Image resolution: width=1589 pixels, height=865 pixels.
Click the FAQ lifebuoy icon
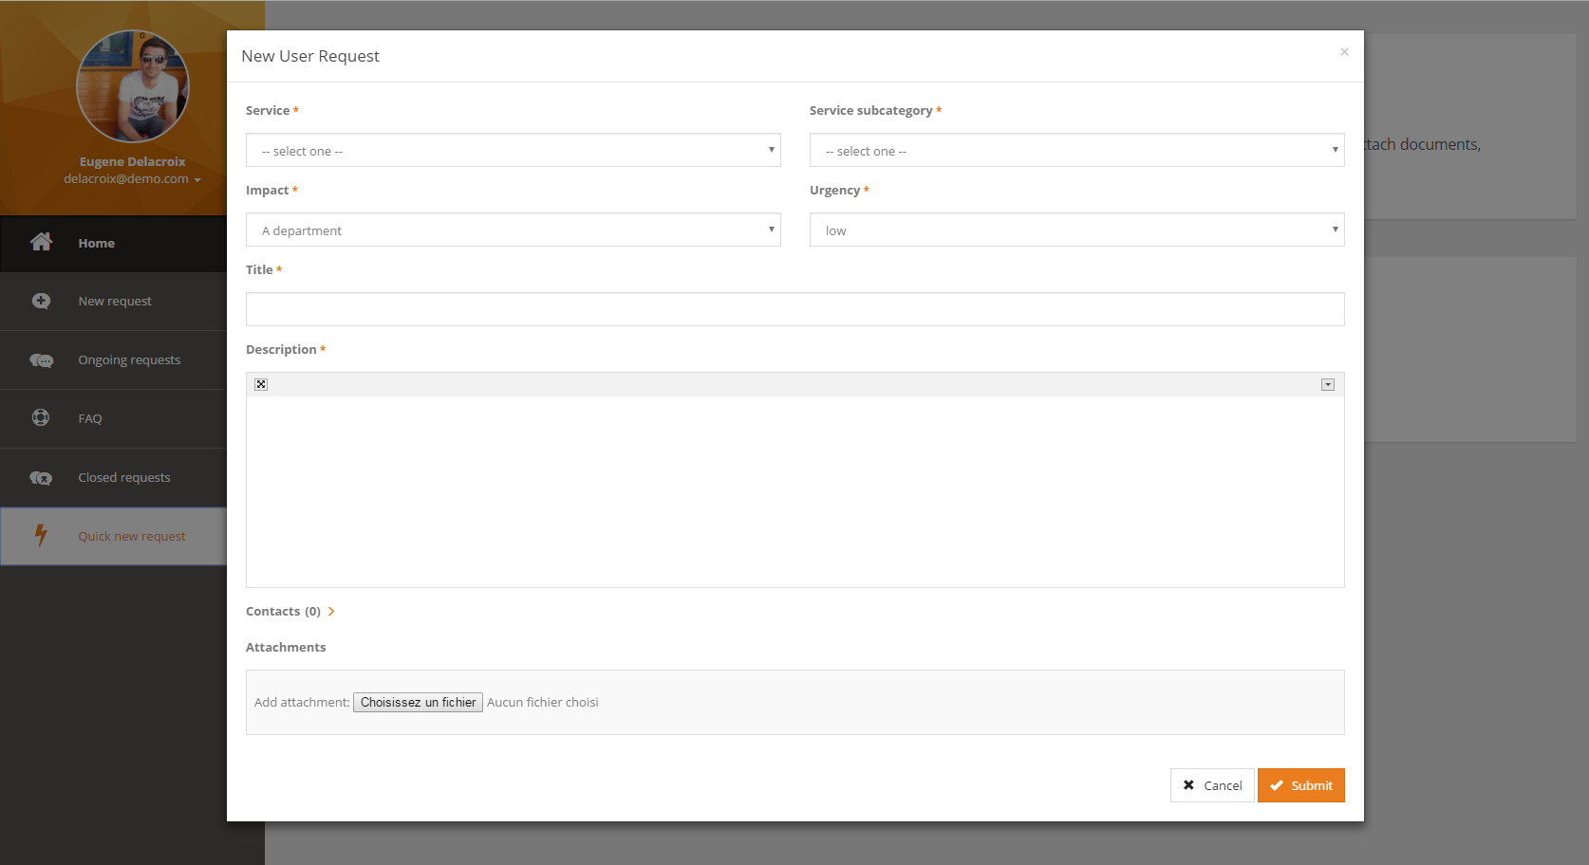pos(41,418)
